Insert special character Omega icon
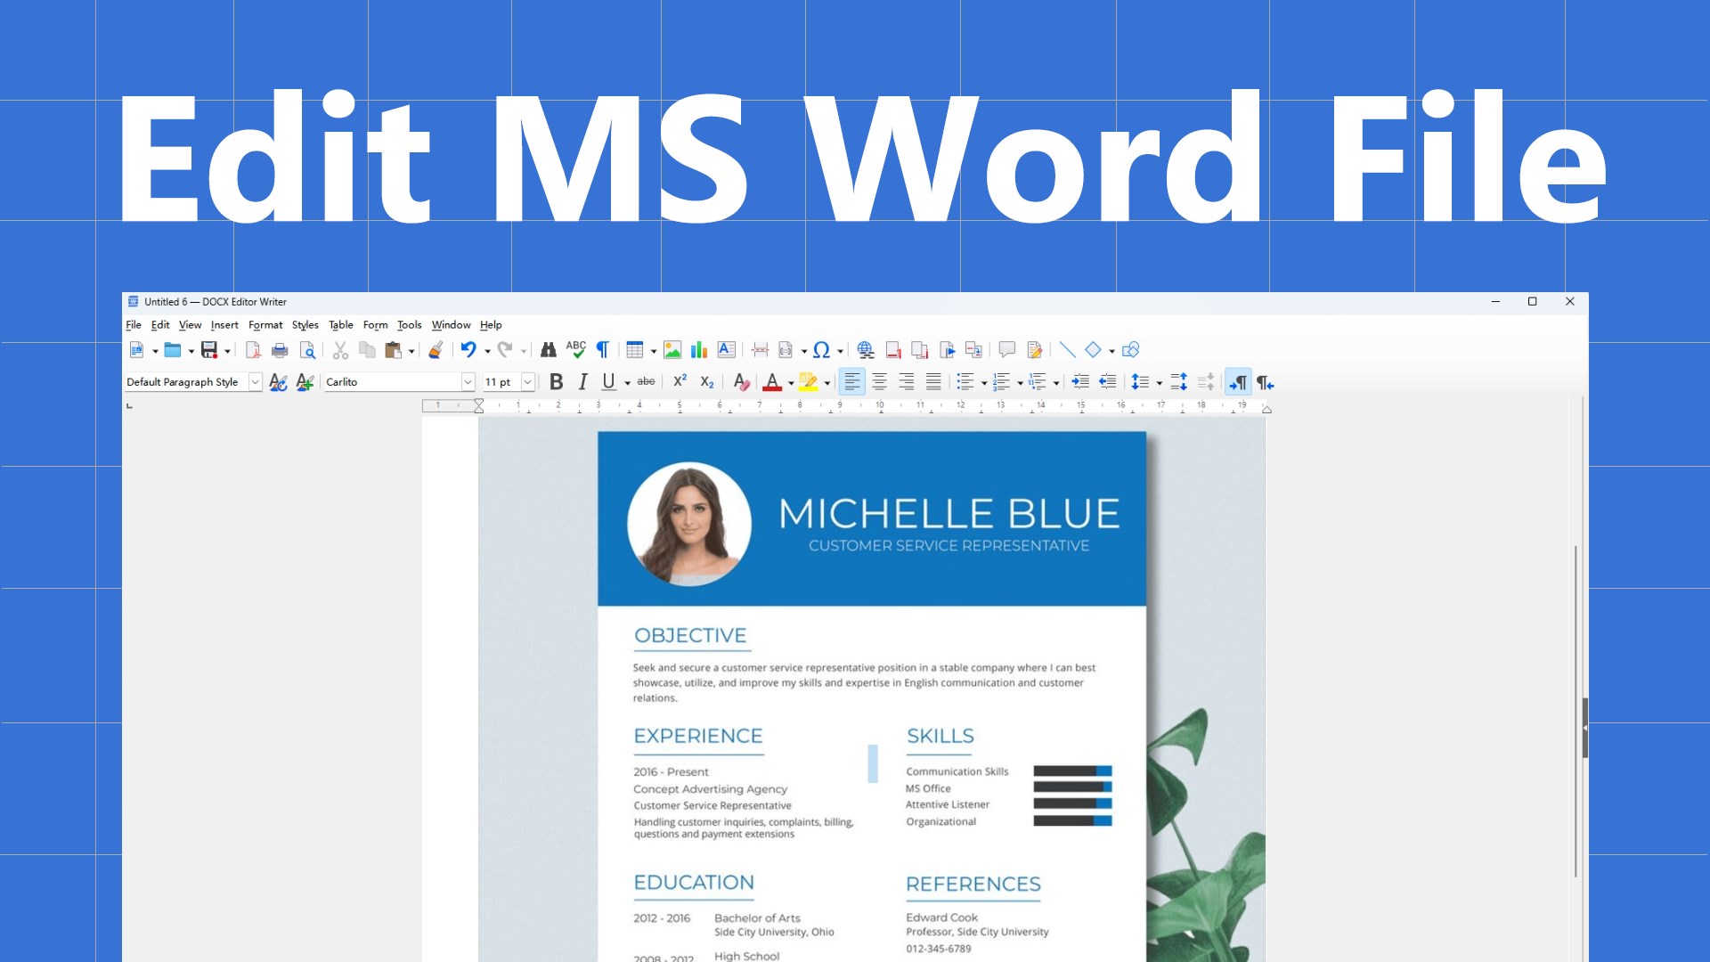 [x=821, y=350]
